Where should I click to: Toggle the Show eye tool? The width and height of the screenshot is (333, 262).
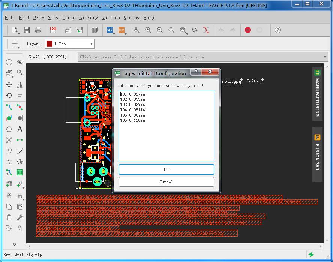(x=20, y=62)
